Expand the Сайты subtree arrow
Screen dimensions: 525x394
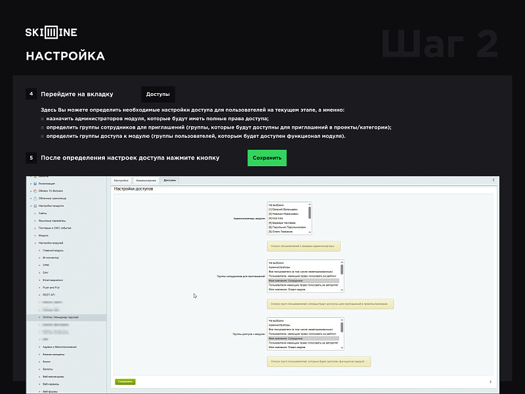35,213
